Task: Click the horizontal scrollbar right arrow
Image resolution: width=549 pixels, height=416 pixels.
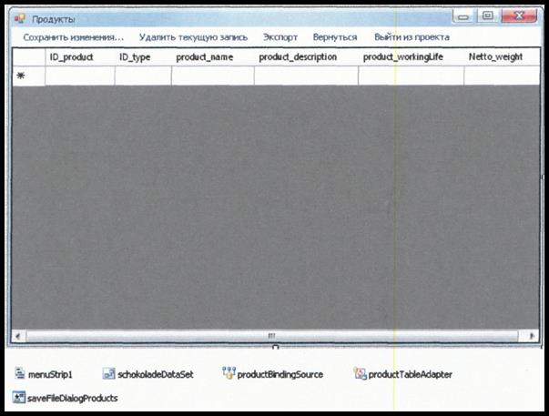Action: 532,336
